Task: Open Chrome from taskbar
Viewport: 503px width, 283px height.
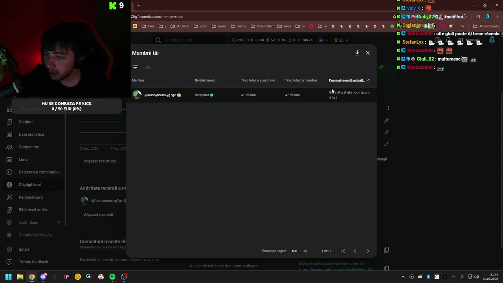Action: (31, 277)
